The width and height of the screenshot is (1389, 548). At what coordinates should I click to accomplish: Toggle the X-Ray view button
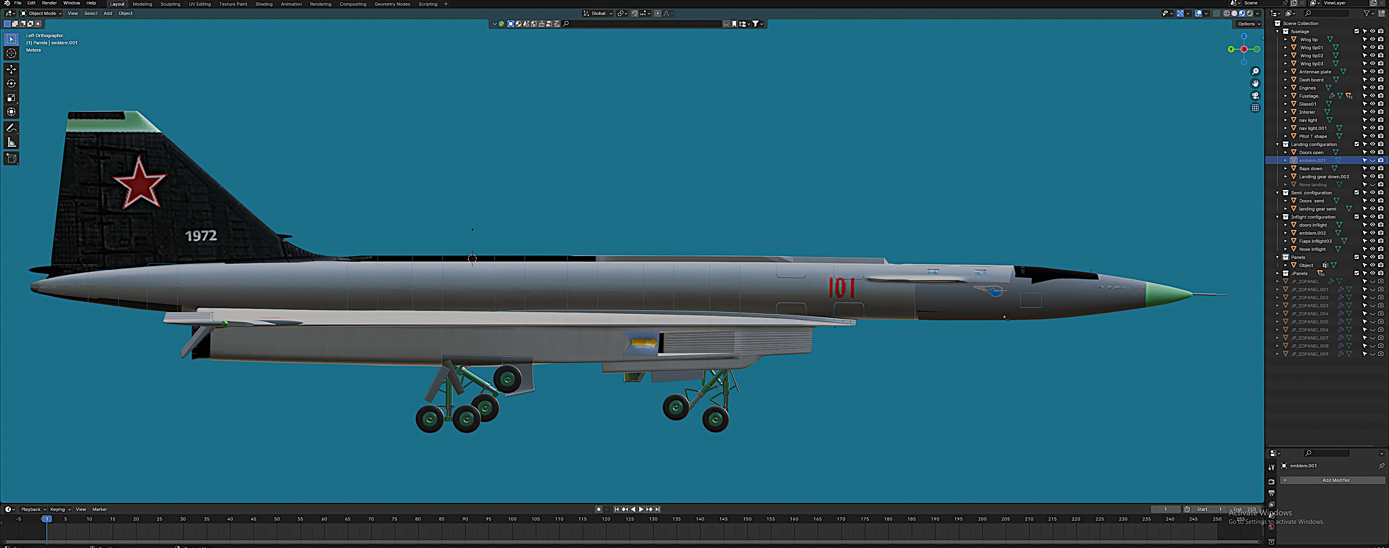point(1217,13)
